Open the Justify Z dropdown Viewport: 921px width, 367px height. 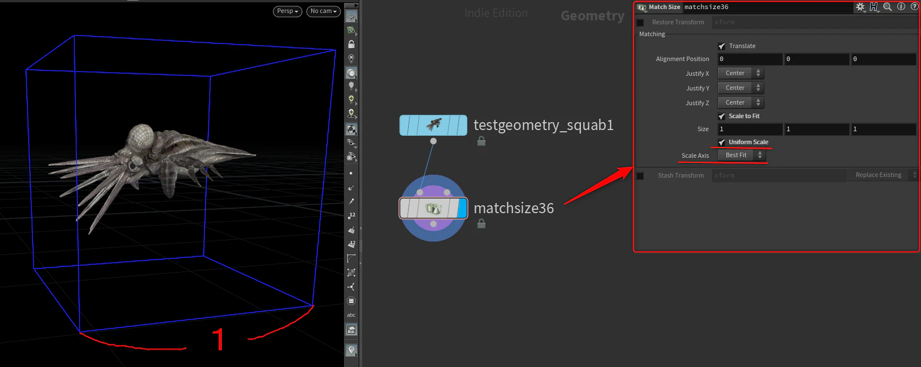click(741, 102)
